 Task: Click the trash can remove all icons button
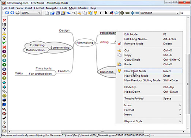tap(4, 25)
